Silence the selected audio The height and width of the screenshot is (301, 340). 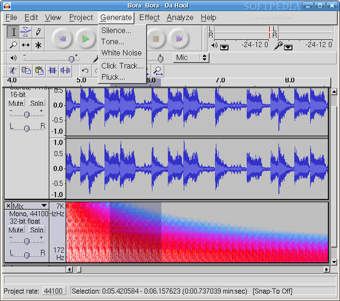(65, 71)
